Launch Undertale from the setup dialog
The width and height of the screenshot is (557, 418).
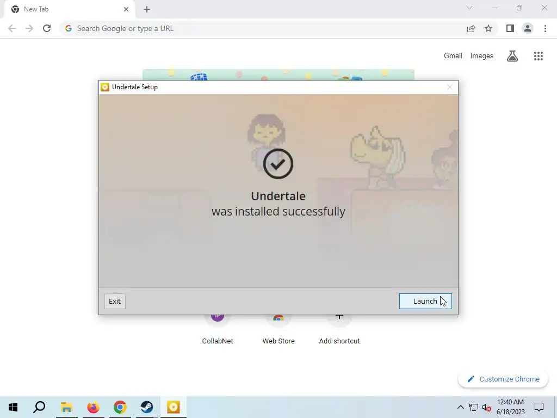425,301
